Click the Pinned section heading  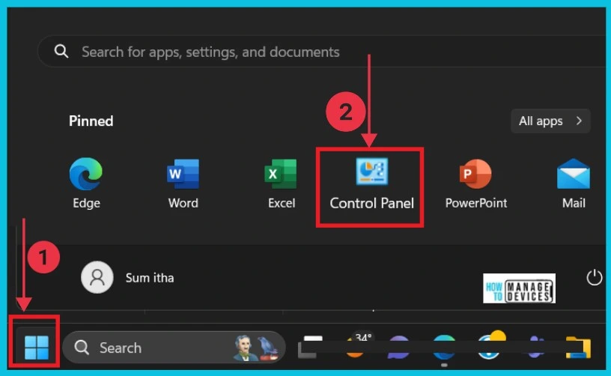pyautogui.click(x=91, y=121)
